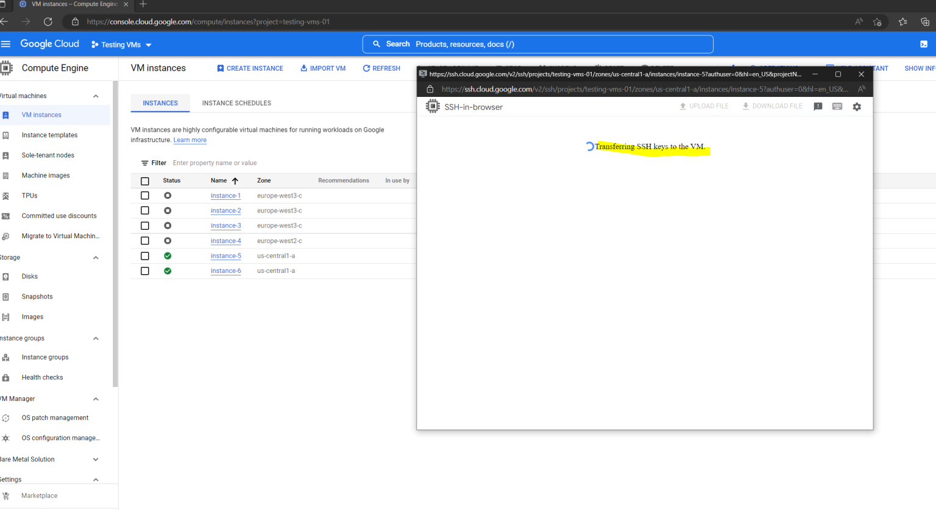Open the Google Cloud navigation hamburger menu
The image size is (936, 510).
6,44
